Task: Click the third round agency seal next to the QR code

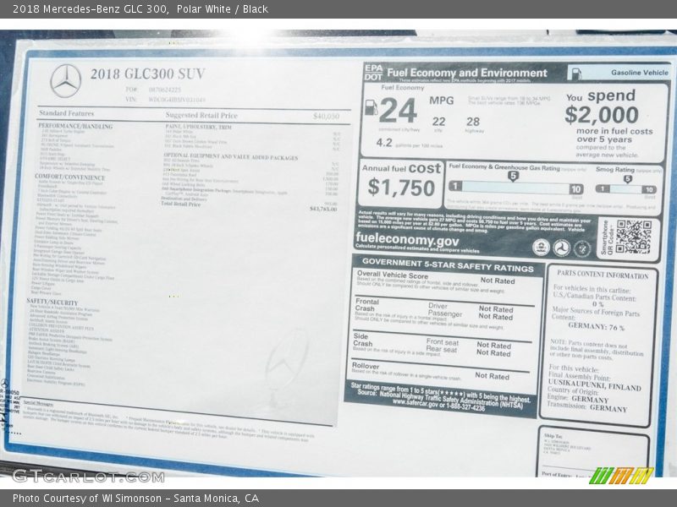Action: (582, 248)
